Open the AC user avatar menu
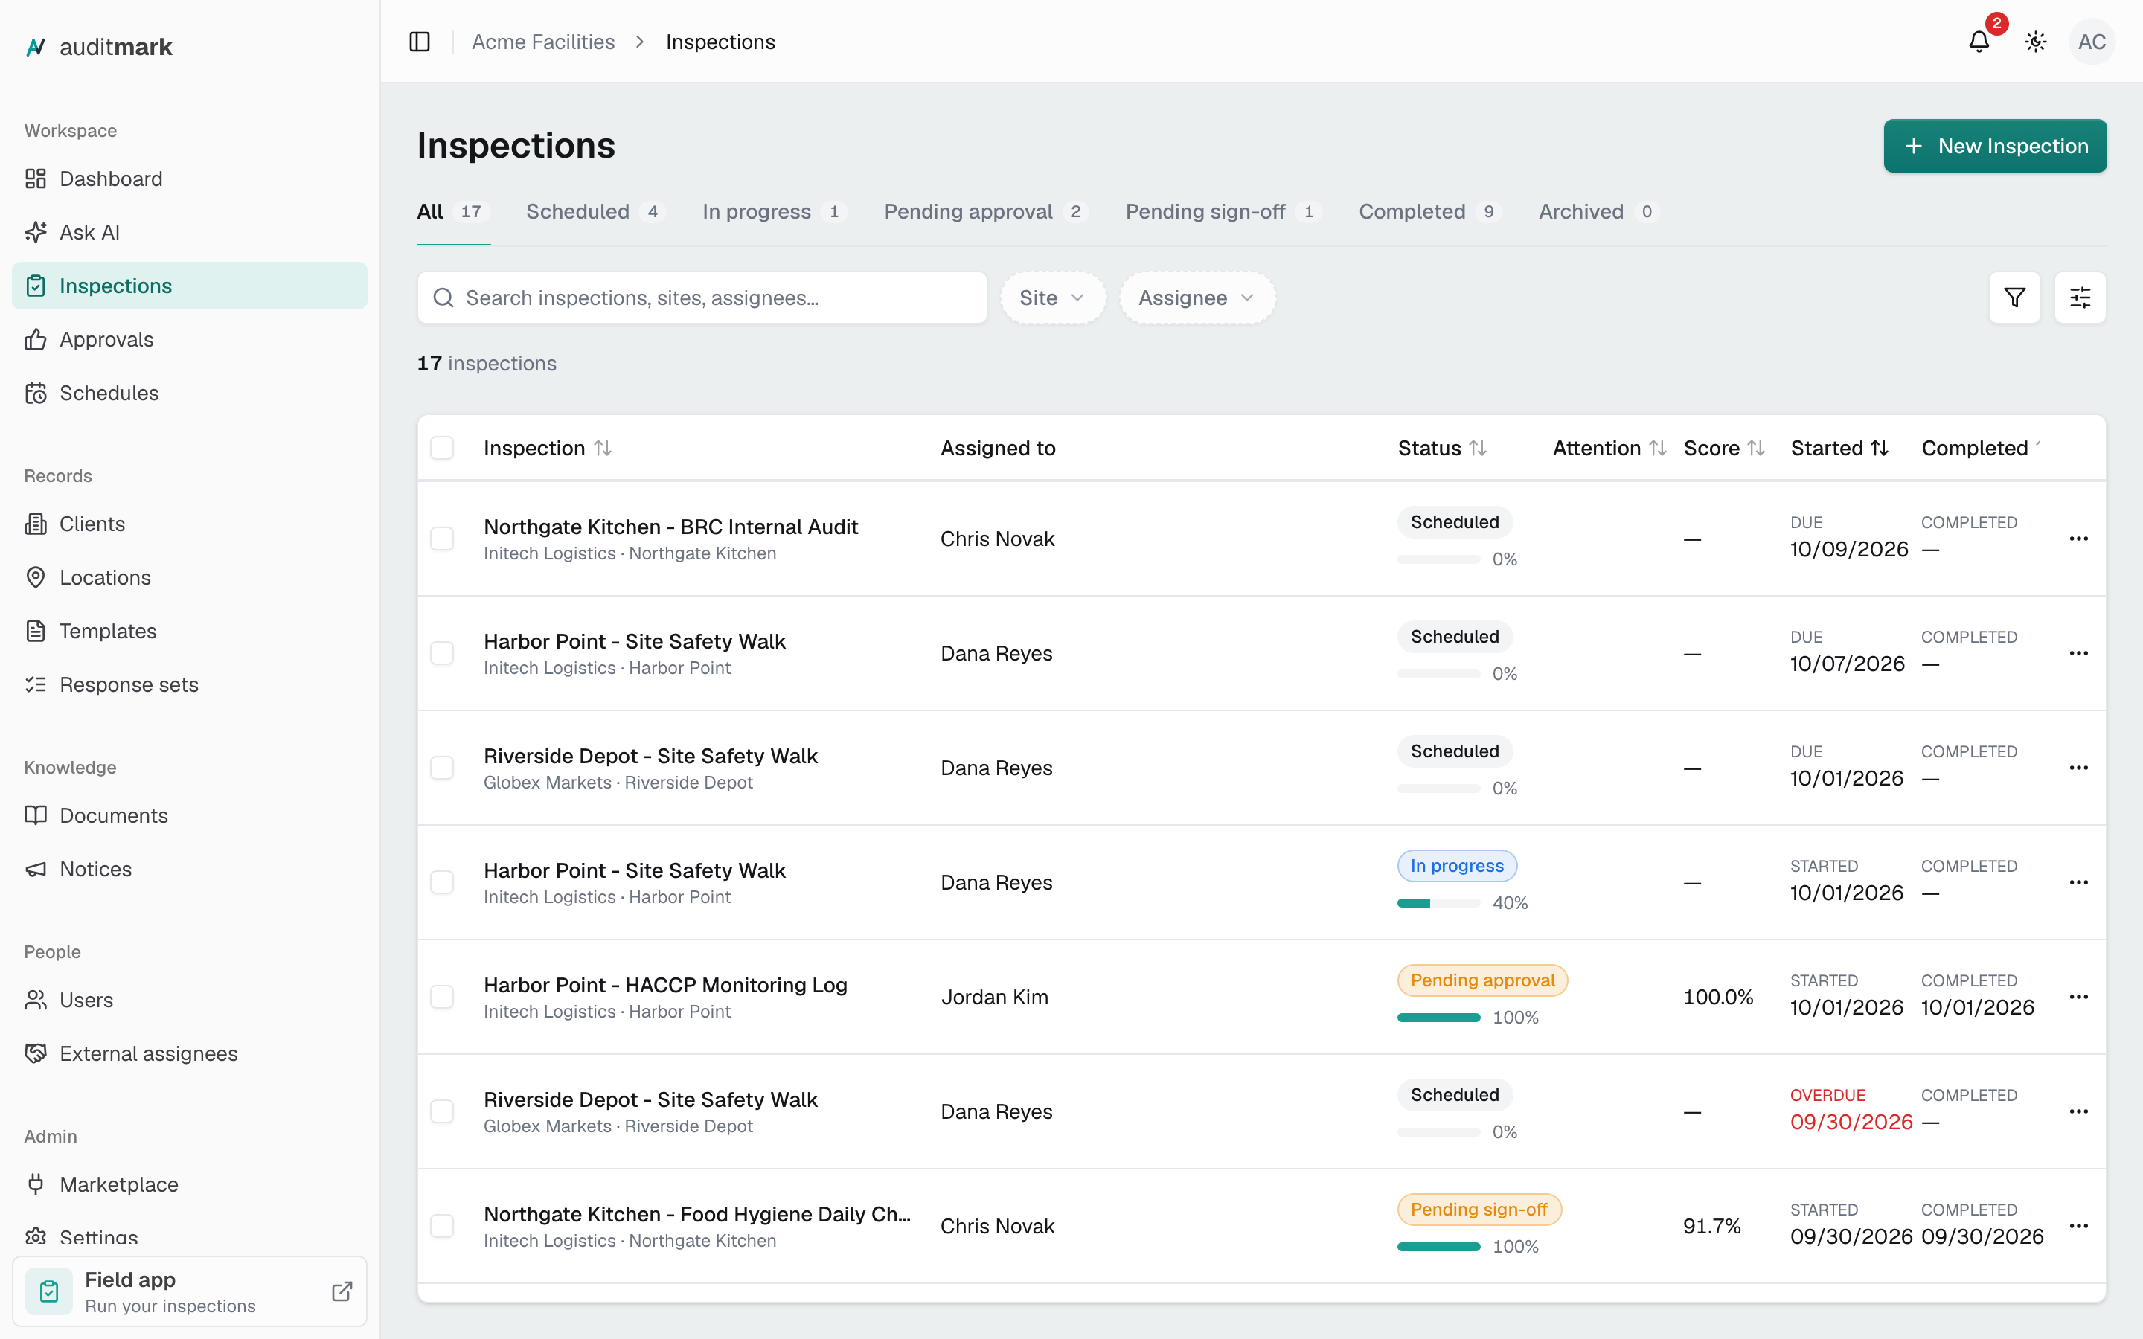 [x=2092, y=42]
